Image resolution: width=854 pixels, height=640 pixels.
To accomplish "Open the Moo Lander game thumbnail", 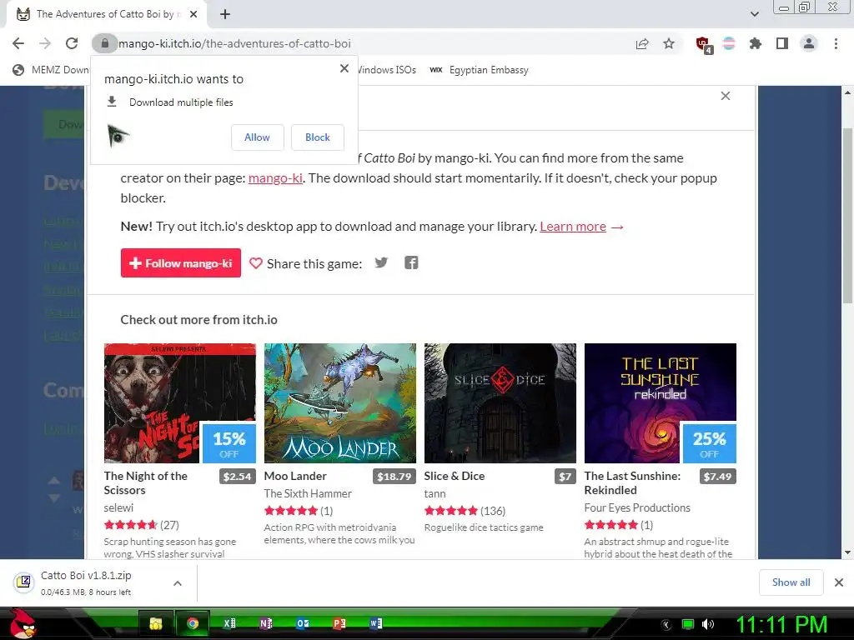I will click(340, 403).
